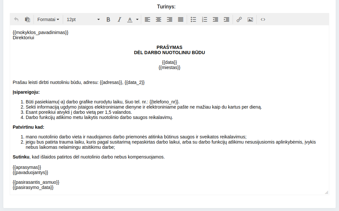This screenshot has width=339, height=211.
Task: Insert an image via image icon
Action: pyautogui.click(x=250, y=19)
